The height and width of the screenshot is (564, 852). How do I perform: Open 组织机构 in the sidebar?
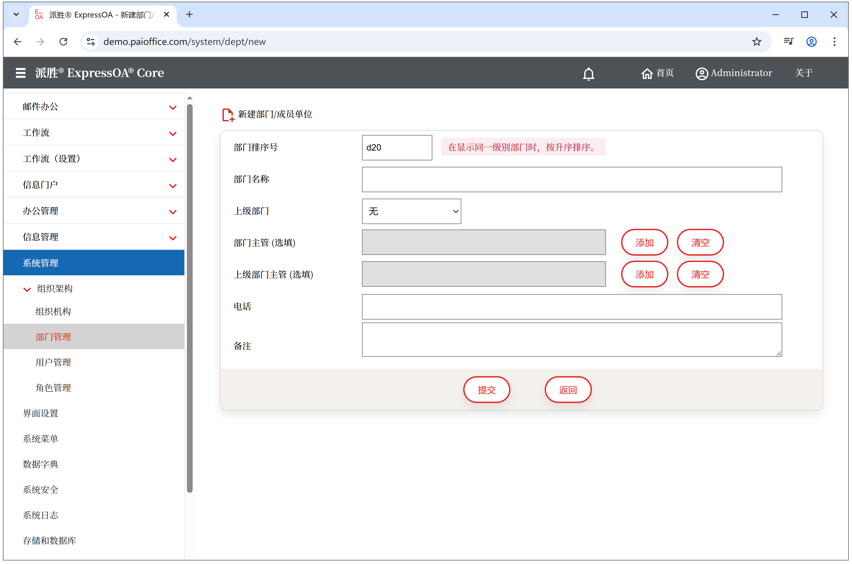click(53, 312)
